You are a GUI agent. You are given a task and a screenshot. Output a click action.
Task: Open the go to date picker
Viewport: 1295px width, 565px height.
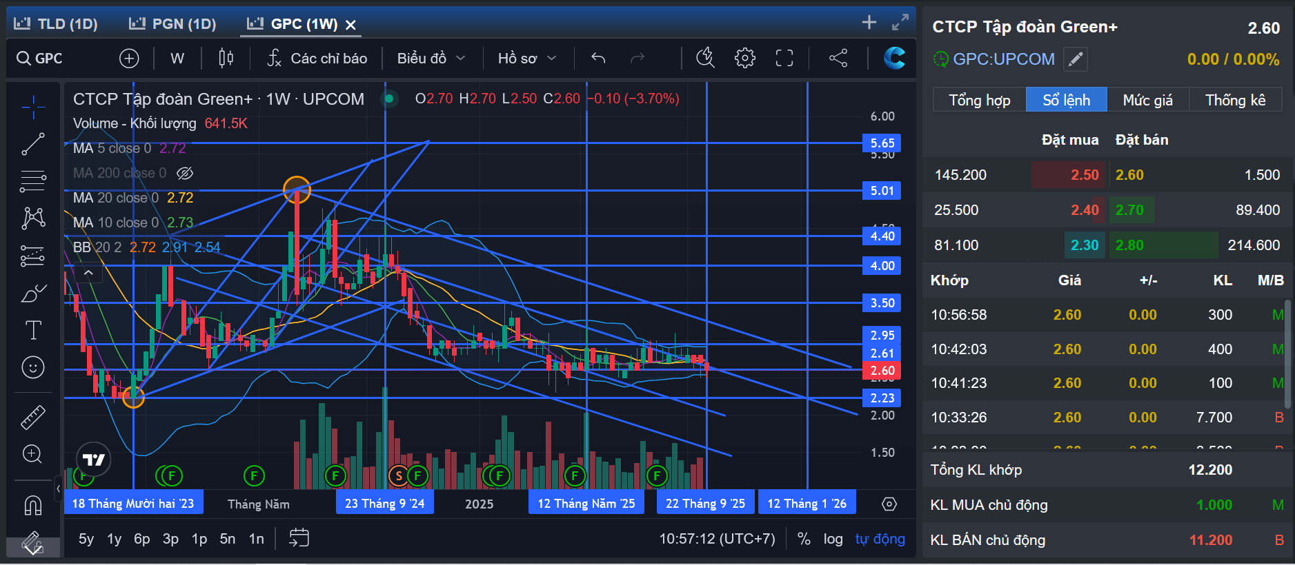tap(299, 538)
